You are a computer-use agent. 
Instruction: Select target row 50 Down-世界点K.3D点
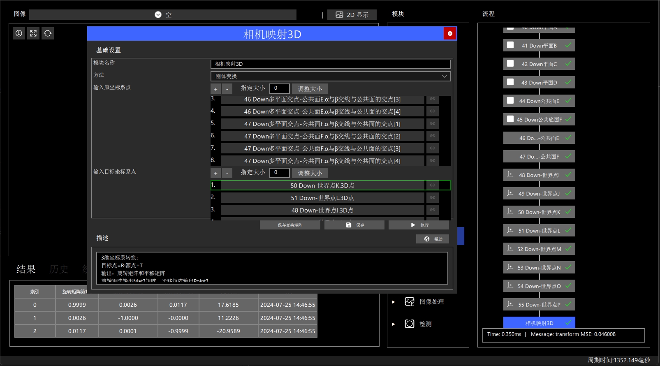pyautogui.click(x=322, y=185)
